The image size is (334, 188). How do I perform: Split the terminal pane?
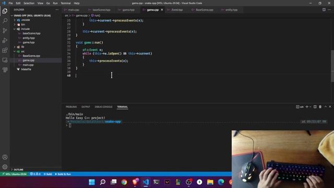315,107
